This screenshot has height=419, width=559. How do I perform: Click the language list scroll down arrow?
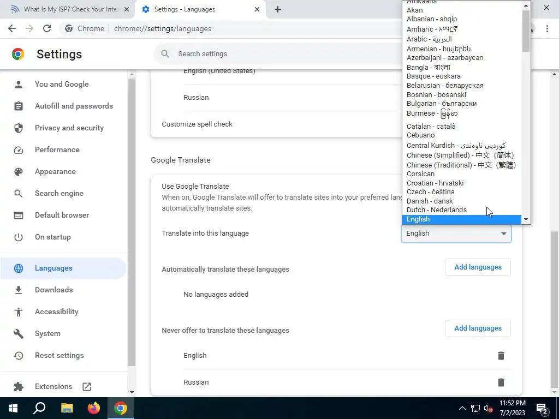coord(526,219)
